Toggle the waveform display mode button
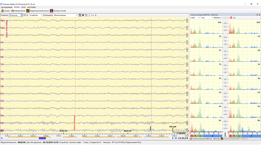261x147 pixels. pyautogui.click(x=80, y=15)
